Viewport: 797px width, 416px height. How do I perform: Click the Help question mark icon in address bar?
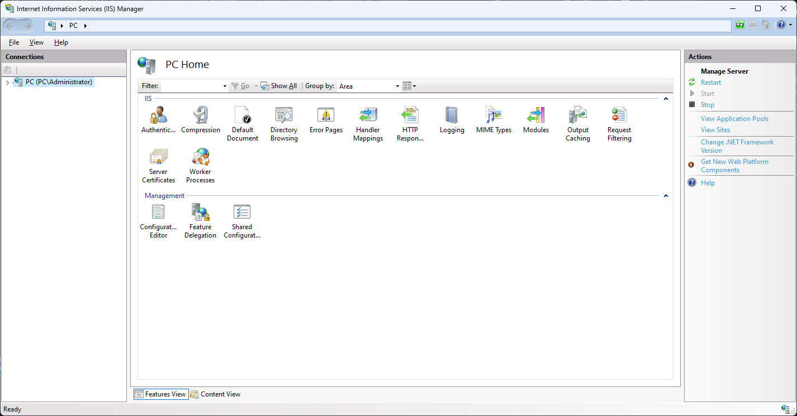[x=781, y=25]
